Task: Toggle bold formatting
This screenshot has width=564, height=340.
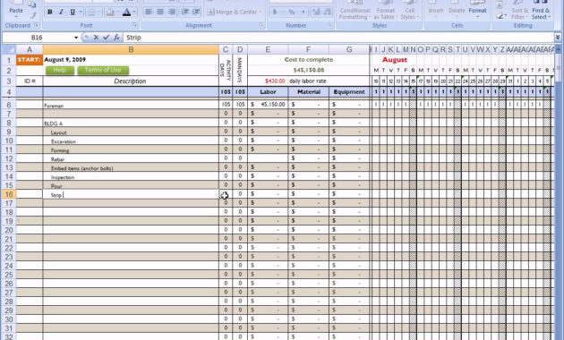Action: [49, 12]
